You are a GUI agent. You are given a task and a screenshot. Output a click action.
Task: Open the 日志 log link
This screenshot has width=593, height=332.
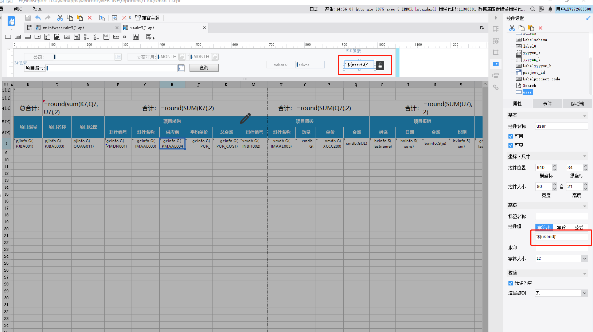[x=314, y=9]
